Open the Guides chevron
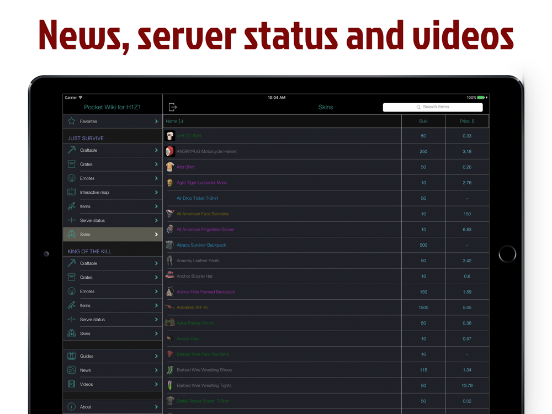Image resolution: width=552 pixels, height=414 pixels. [x=156, y=356]
